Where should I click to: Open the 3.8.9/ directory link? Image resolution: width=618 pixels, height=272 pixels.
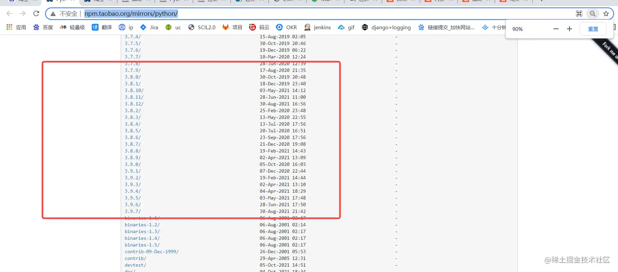132,158
